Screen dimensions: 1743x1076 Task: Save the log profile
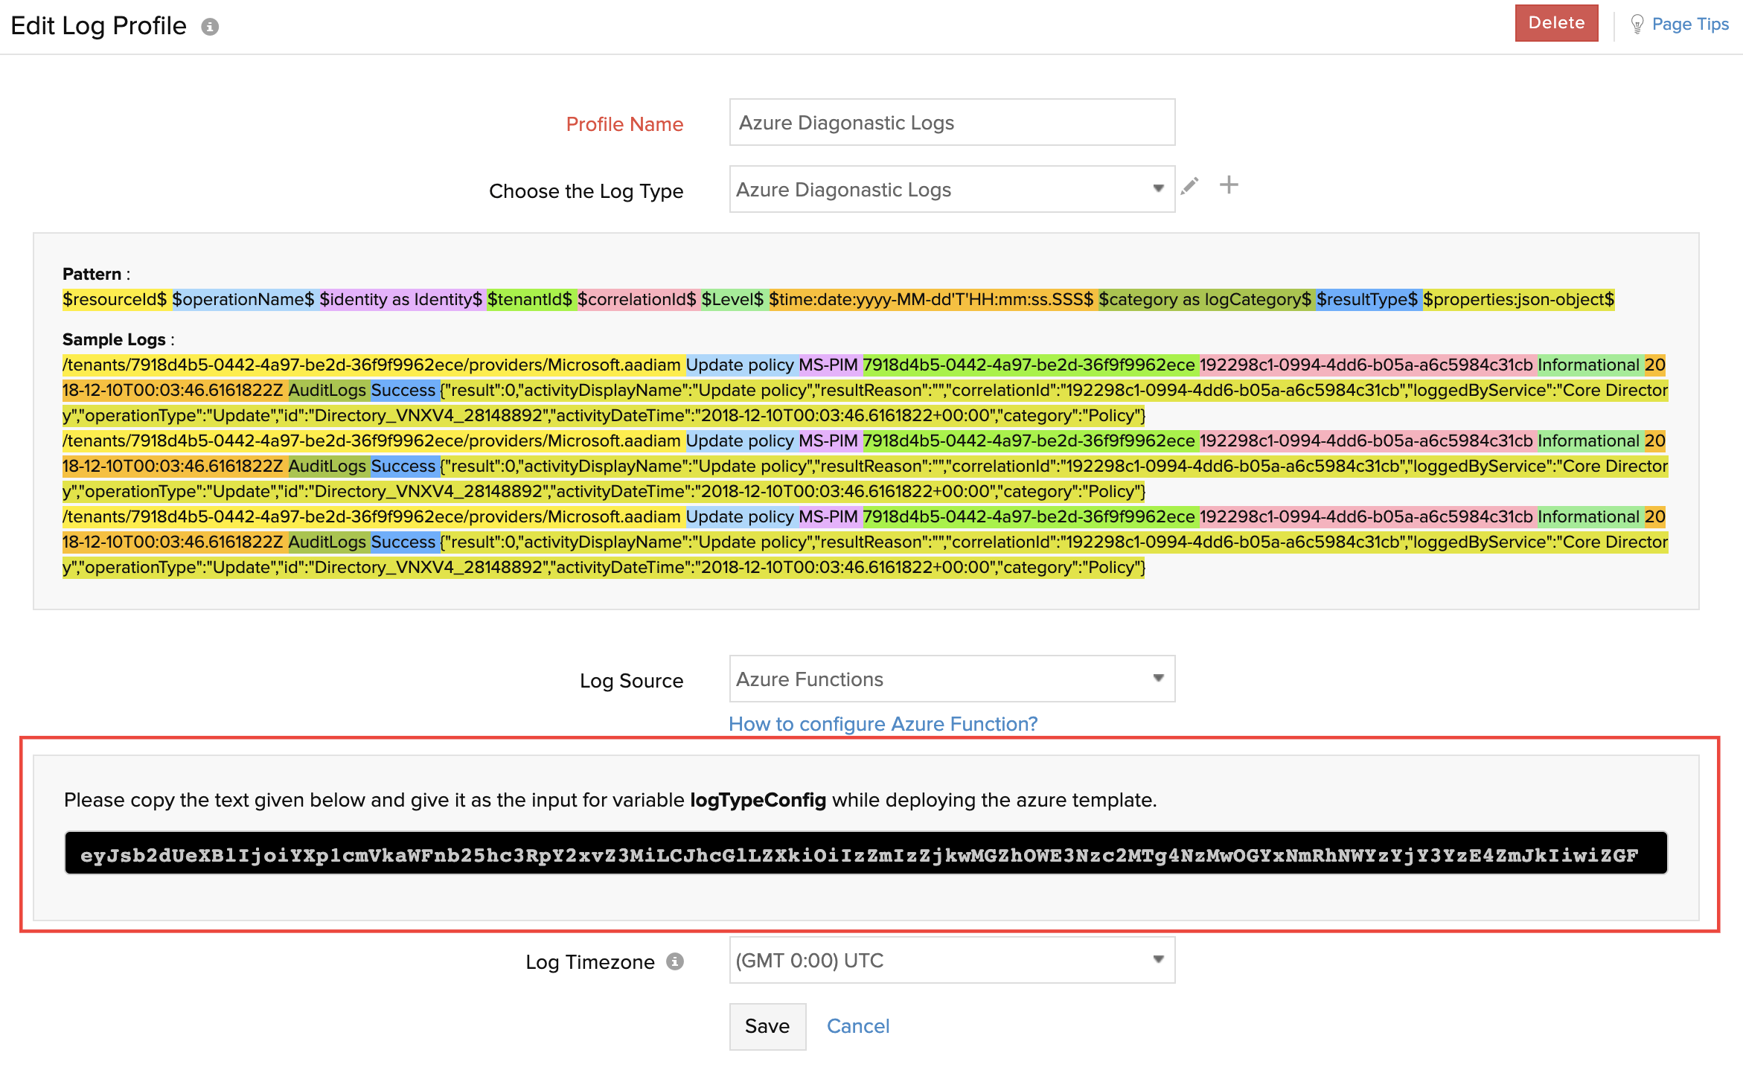tap(767, 1026)
